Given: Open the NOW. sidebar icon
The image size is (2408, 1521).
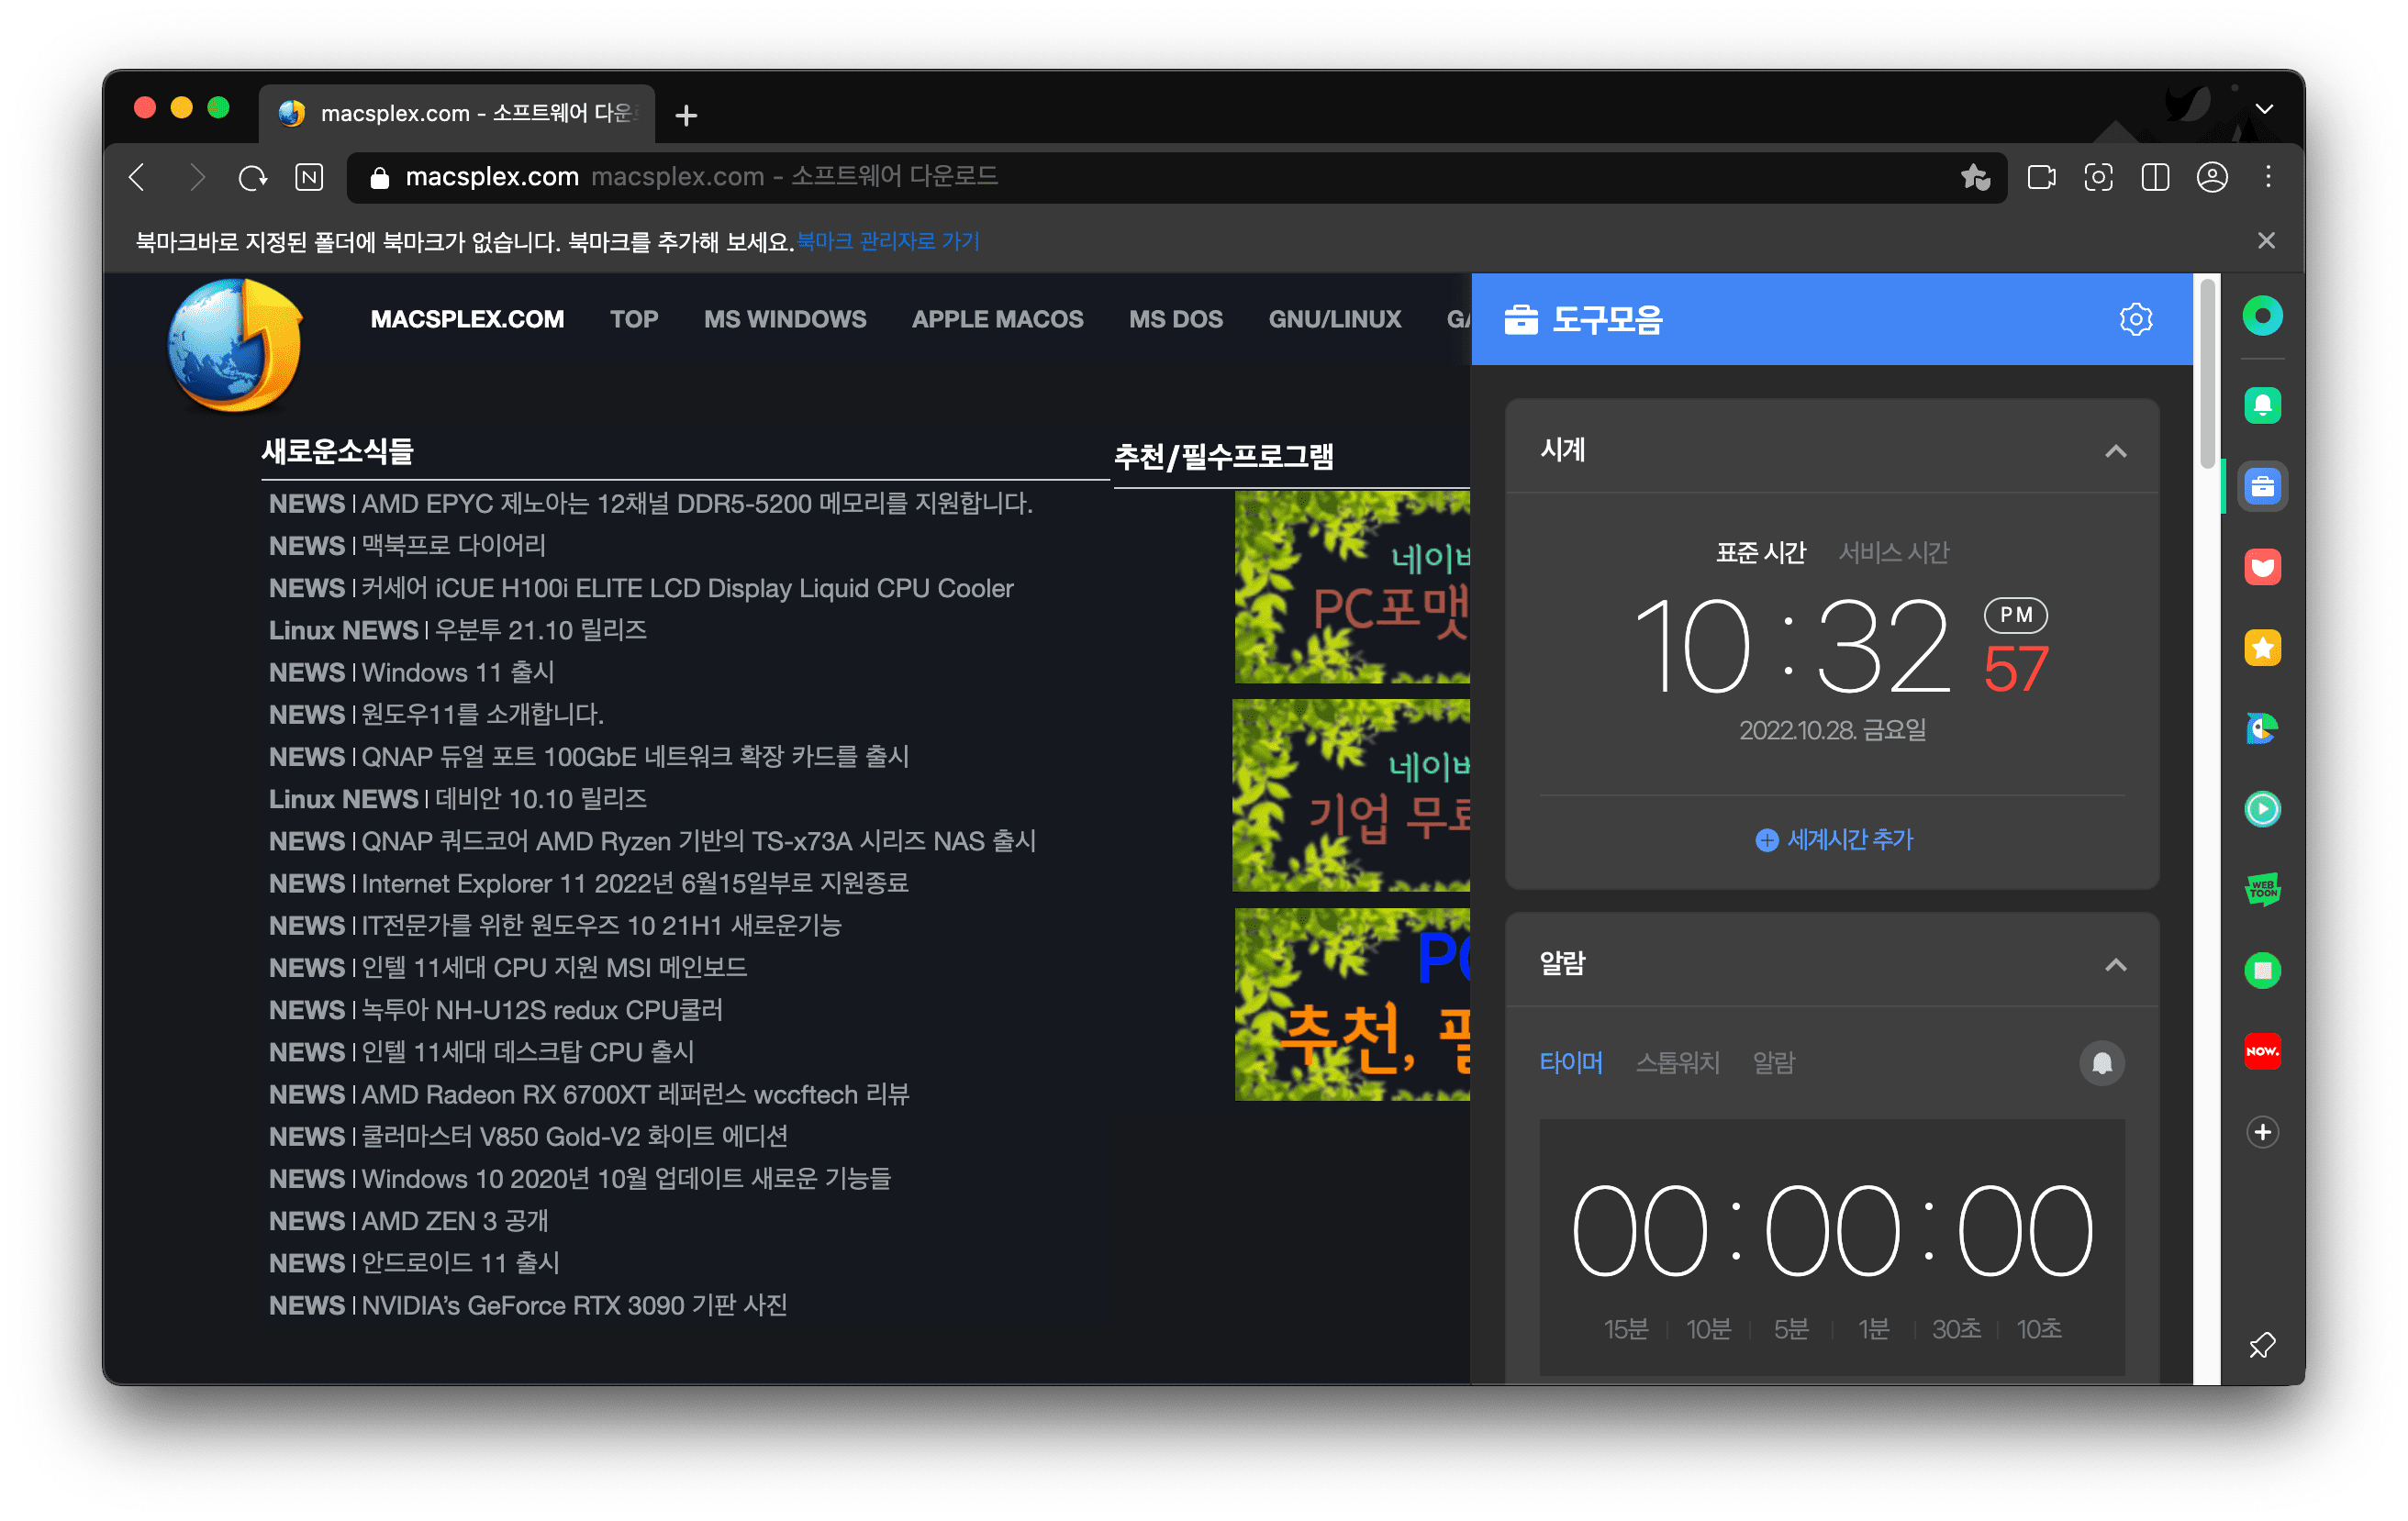Looking at the screenshot, I should tap(2262, 1051).
